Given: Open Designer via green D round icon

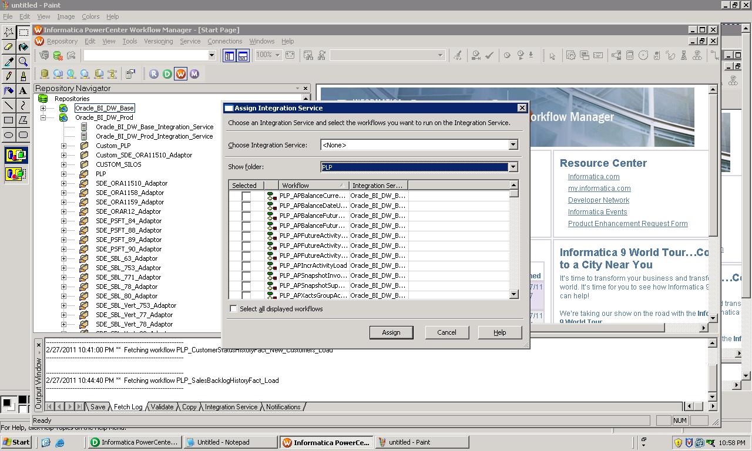Looking at the screenshot, I should pyautogui.click(x=167, y=74).
